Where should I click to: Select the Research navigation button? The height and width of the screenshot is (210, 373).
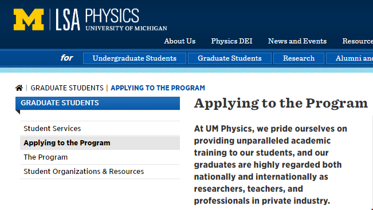299,58
